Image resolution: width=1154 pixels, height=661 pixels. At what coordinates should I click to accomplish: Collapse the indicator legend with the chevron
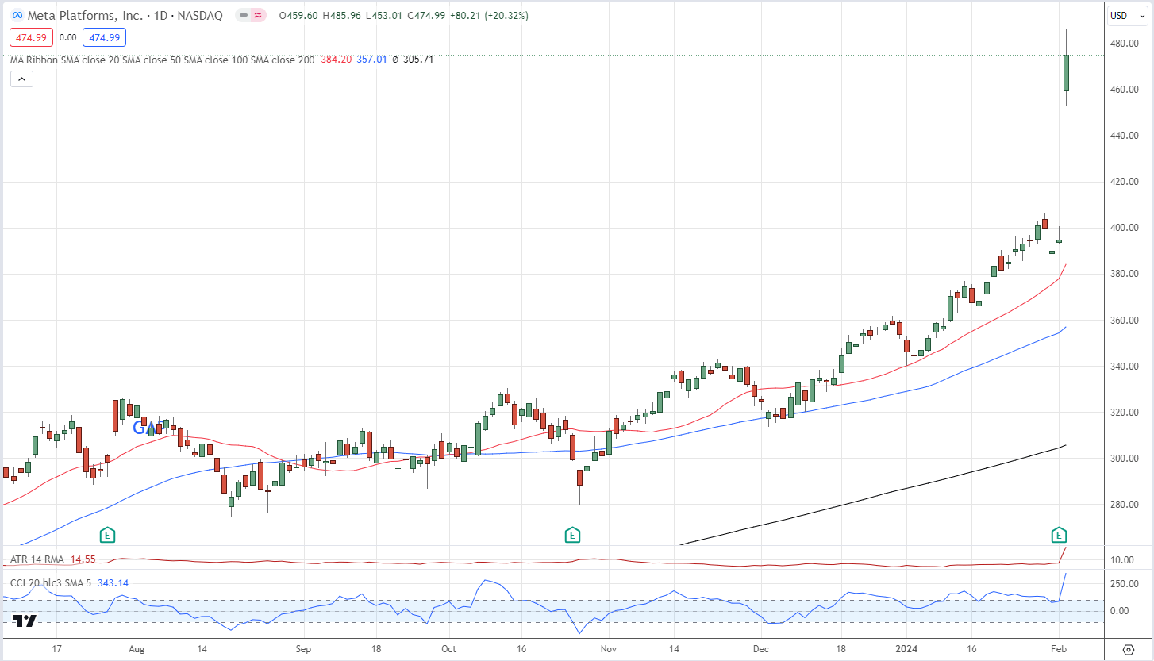point(21,79)
